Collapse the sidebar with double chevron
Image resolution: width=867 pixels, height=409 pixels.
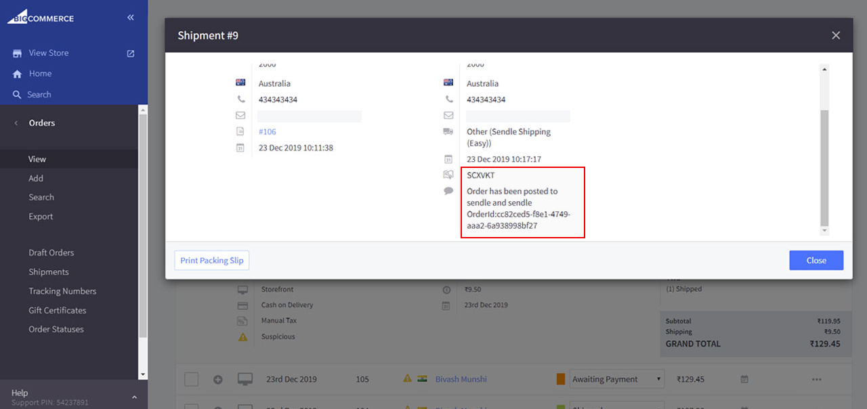[131, 18]
